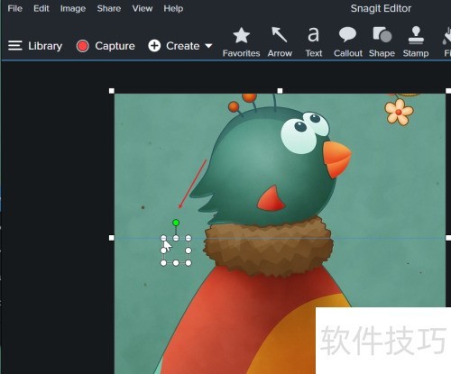The width and height of the screenshot is (451, 374).
Task: Click top-left canvas resize handle
Action: point(112,91)
